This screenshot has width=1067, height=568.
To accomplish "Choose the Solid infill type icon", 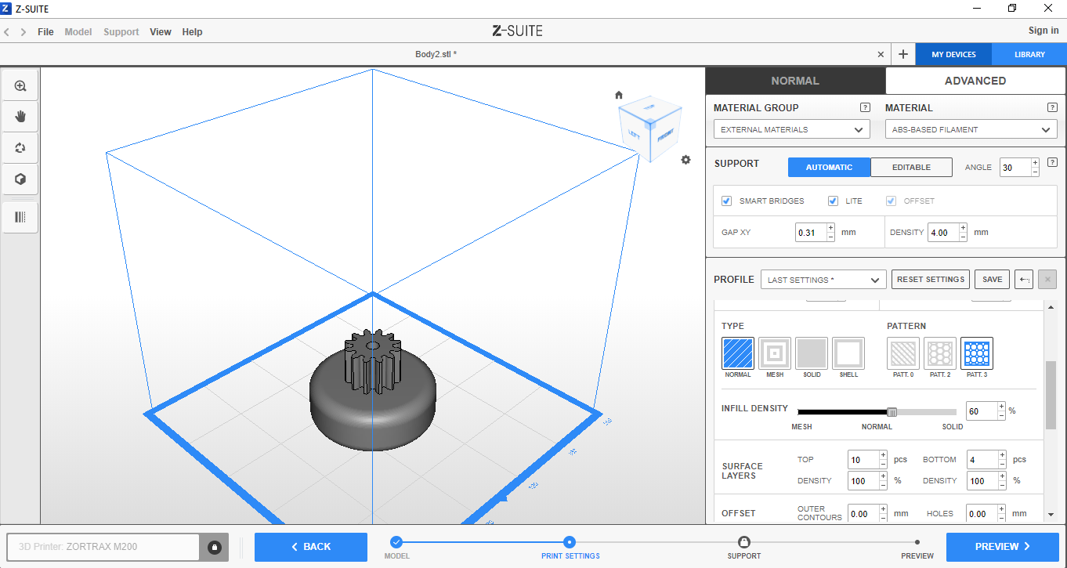I will 812,353.
